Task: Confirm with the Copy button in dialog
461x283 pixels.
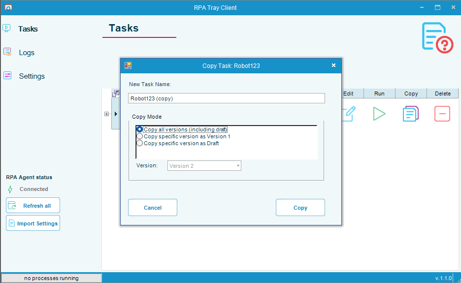Action: pyautogui.click(x=300, y=208)
